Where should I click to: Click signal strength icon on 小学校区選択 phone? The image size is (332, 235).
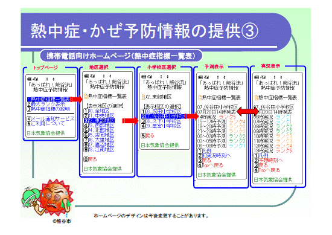[150, 77]
